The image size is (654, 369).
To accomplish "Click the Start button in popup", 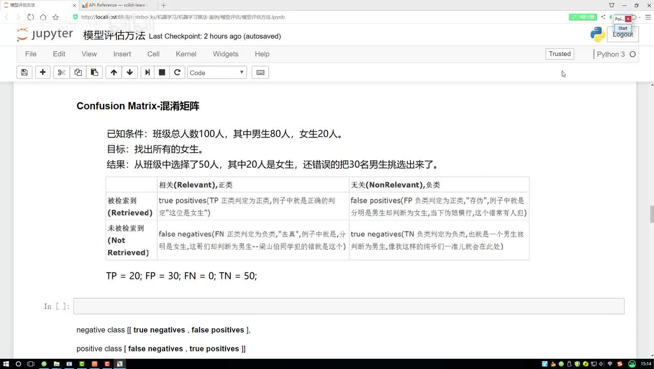I will coord(623,28).
